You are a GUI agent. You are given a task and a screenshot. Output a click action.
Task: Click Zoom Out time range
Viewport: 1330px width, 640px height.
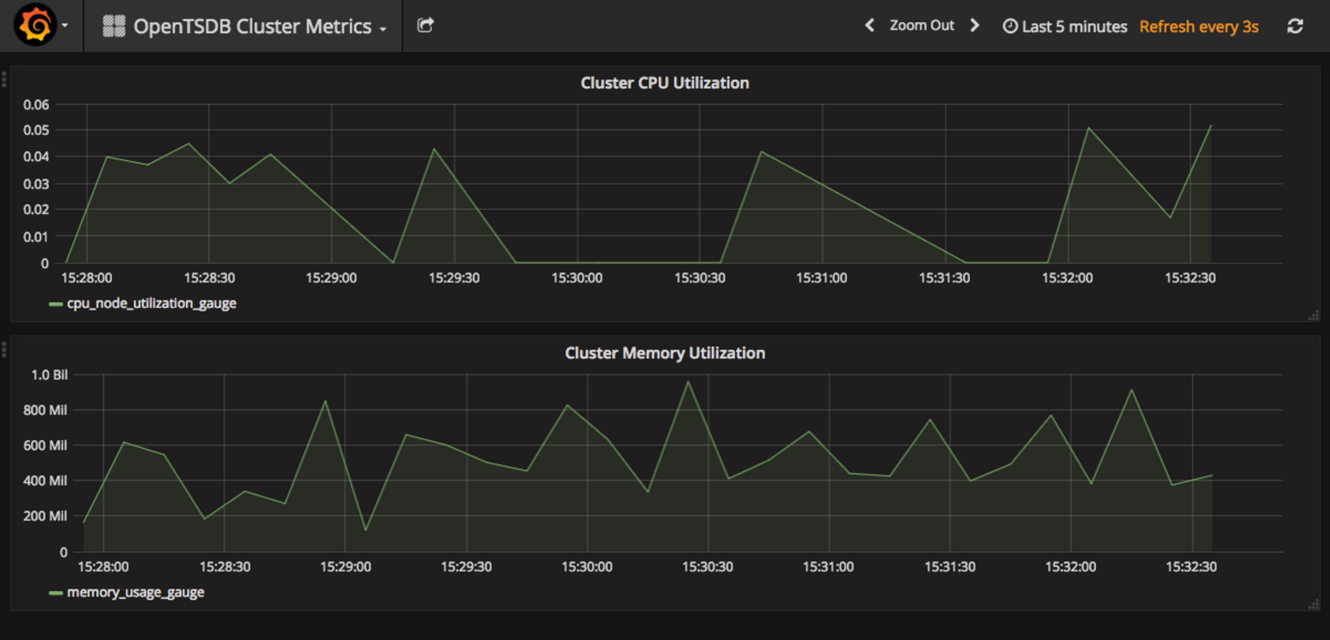coord(922,26)
